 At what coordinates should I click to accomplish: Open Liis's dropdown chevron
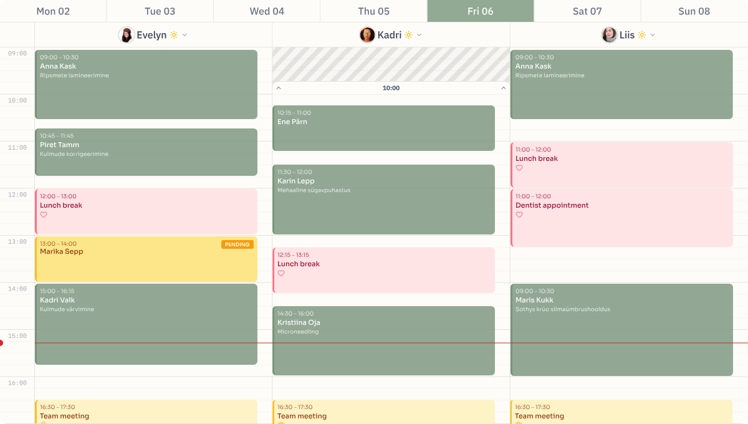coord(652,35)
